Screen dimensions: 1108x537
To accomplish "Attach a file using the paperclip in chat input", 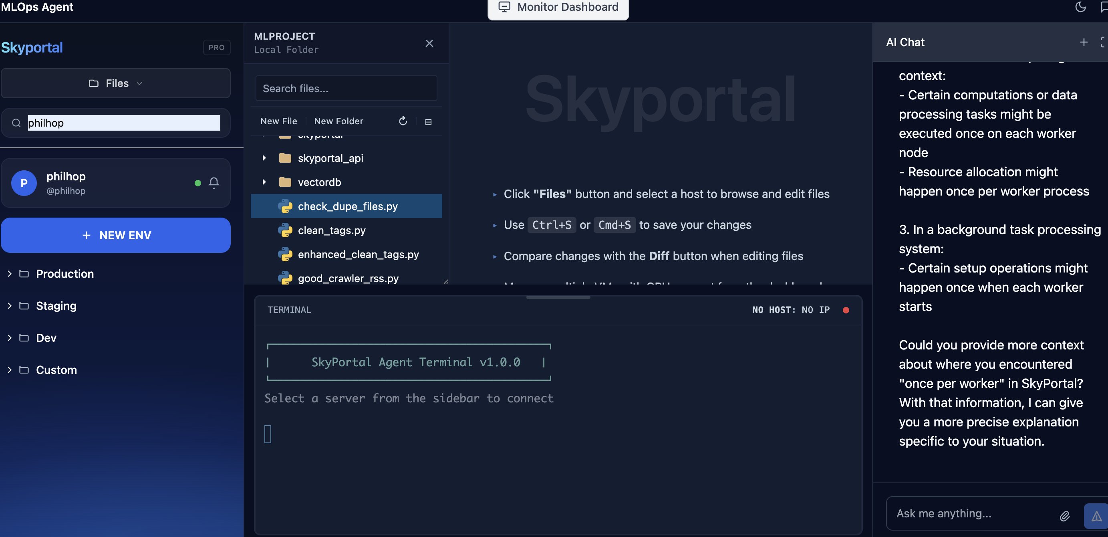I will [x=1065, y=516].
